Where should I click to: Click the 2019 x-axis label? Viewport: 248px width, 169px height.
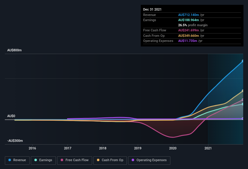[x=138, y=148]
